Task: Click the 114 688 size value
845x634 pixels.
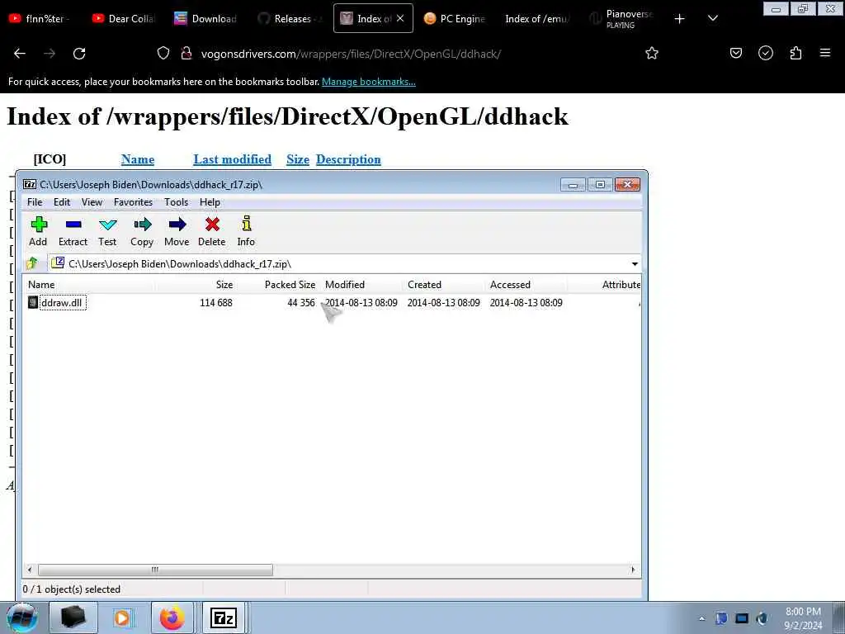Action: coord(216,302)
